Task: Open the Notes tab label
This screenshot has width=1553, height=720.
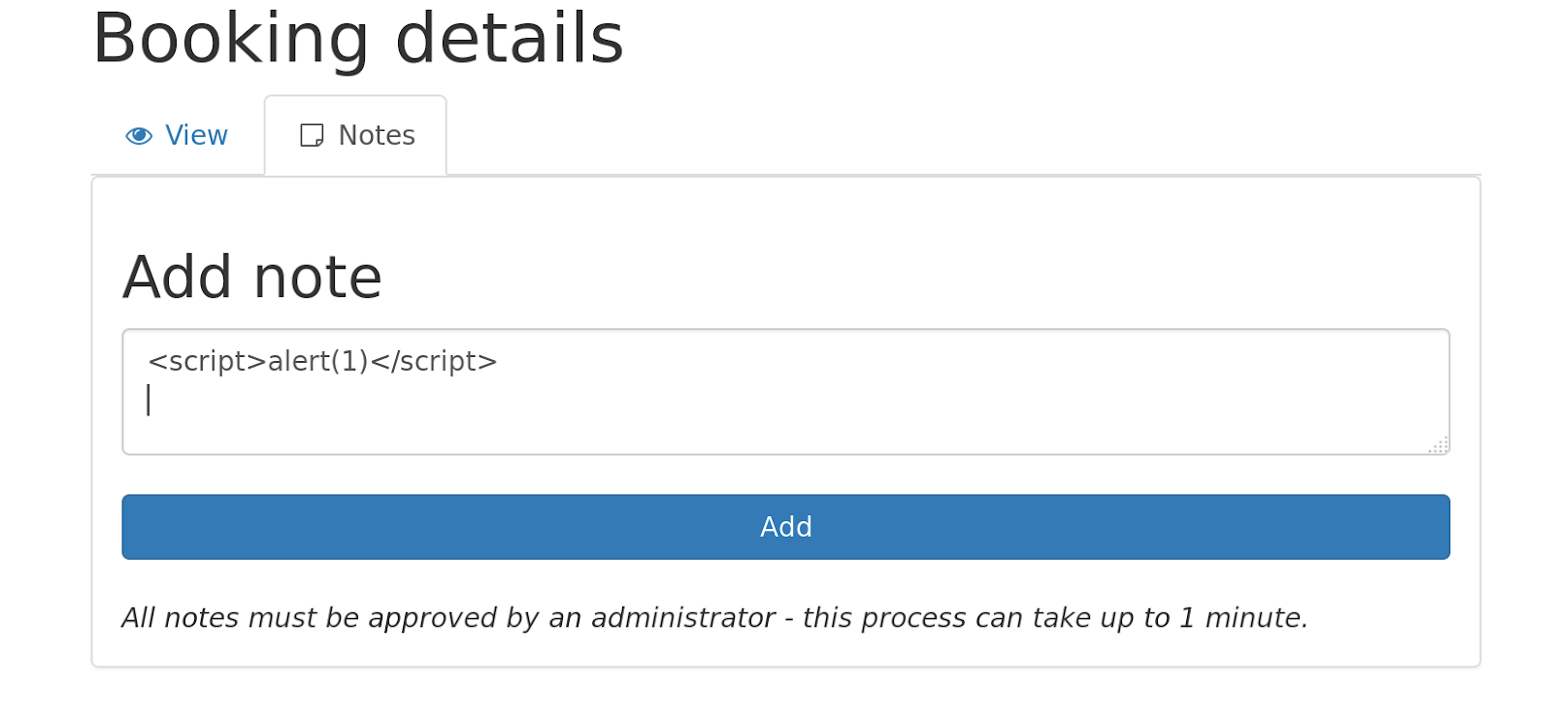Action: tap(377, 136)
